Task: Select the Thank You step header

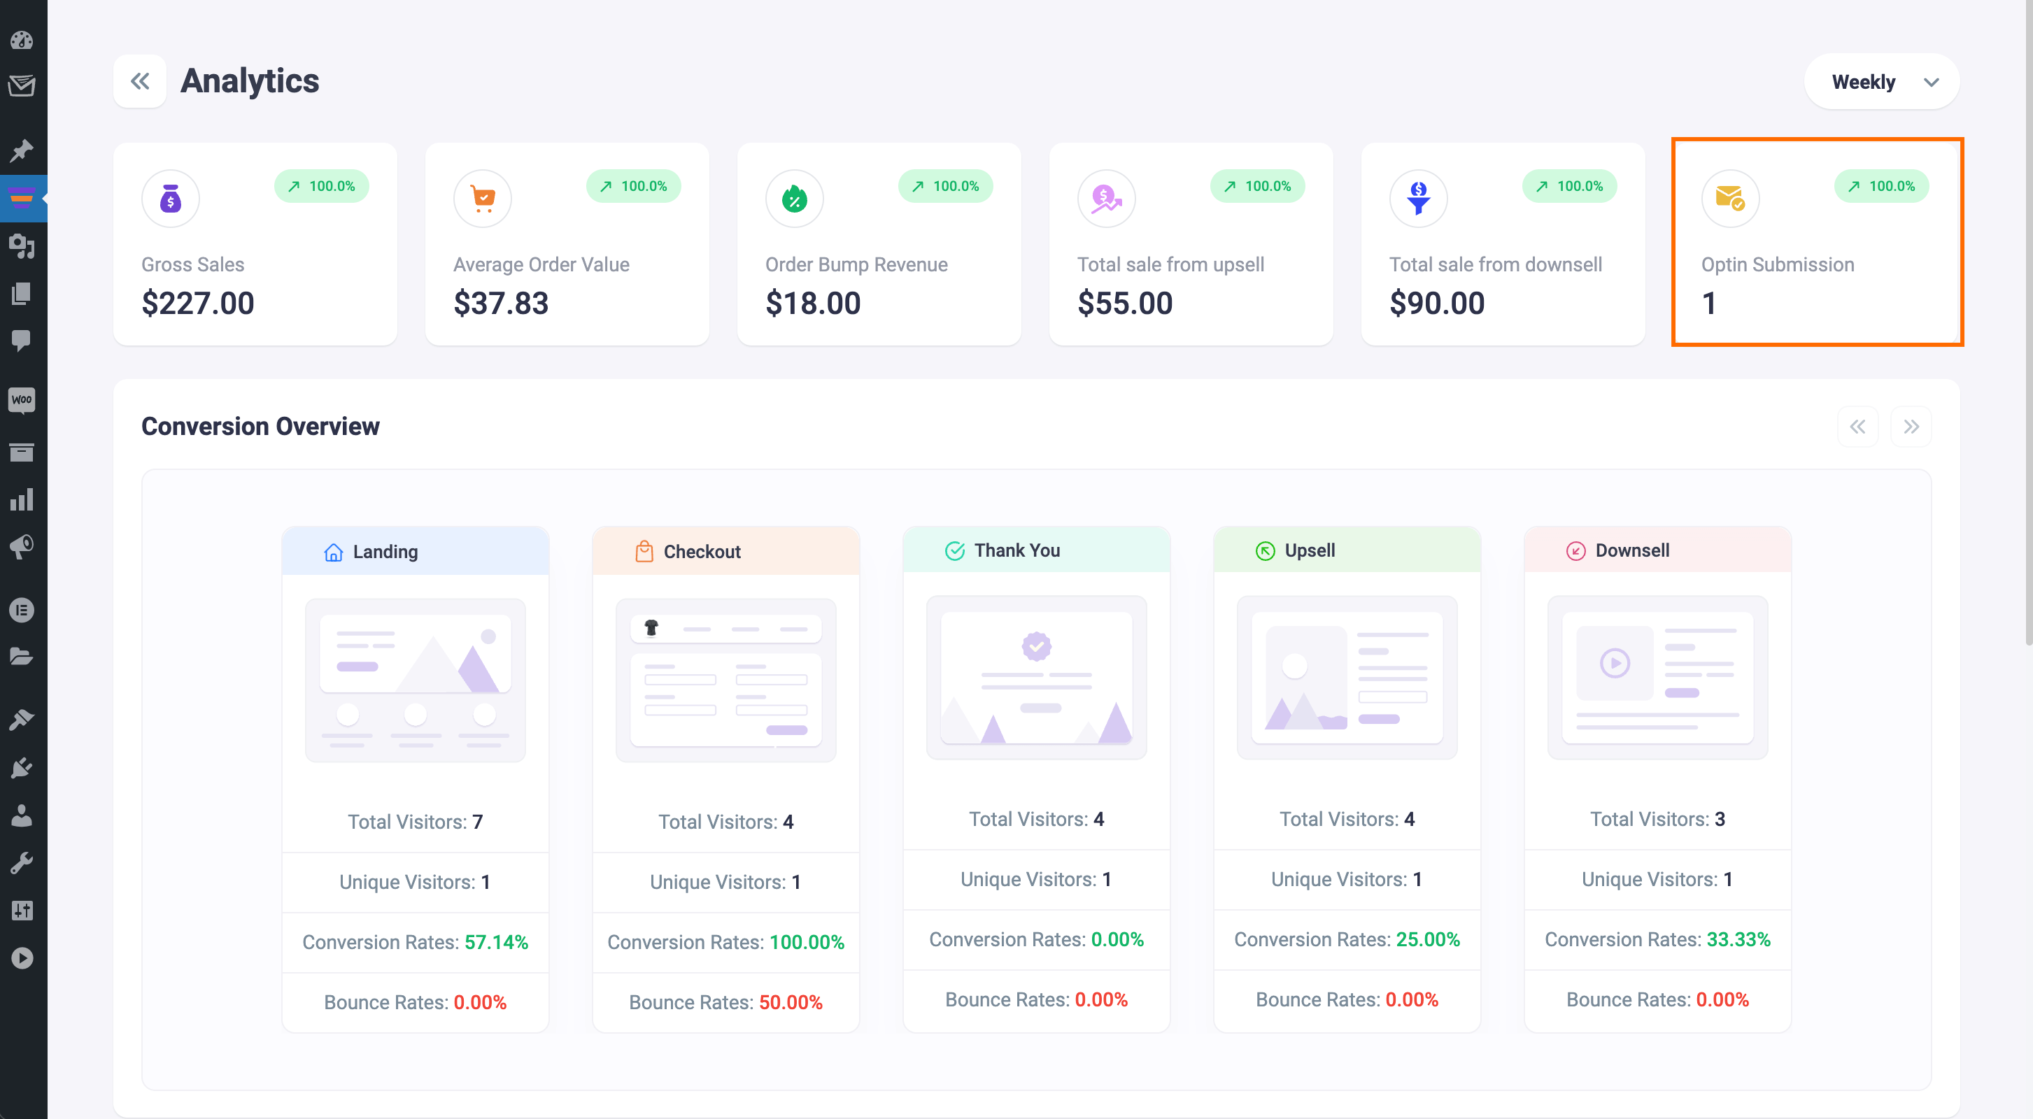Action: coord(1036,550)
